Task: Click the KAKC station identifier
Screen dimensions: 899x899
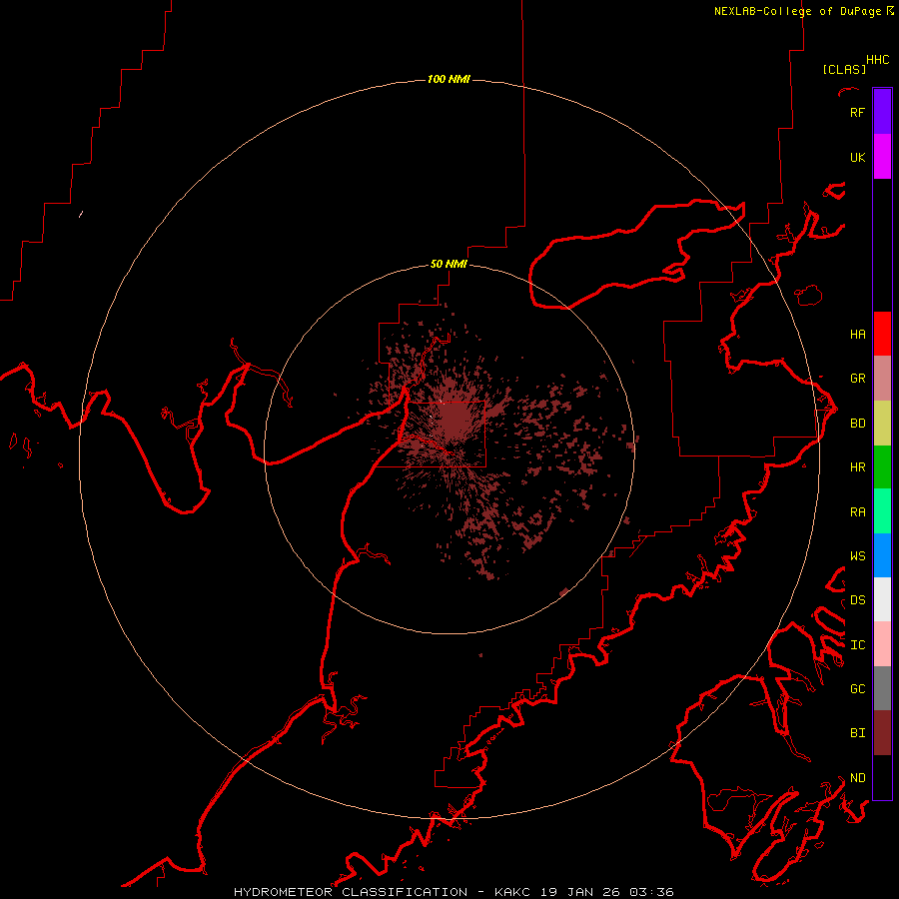Action: (x=512, y=892)
